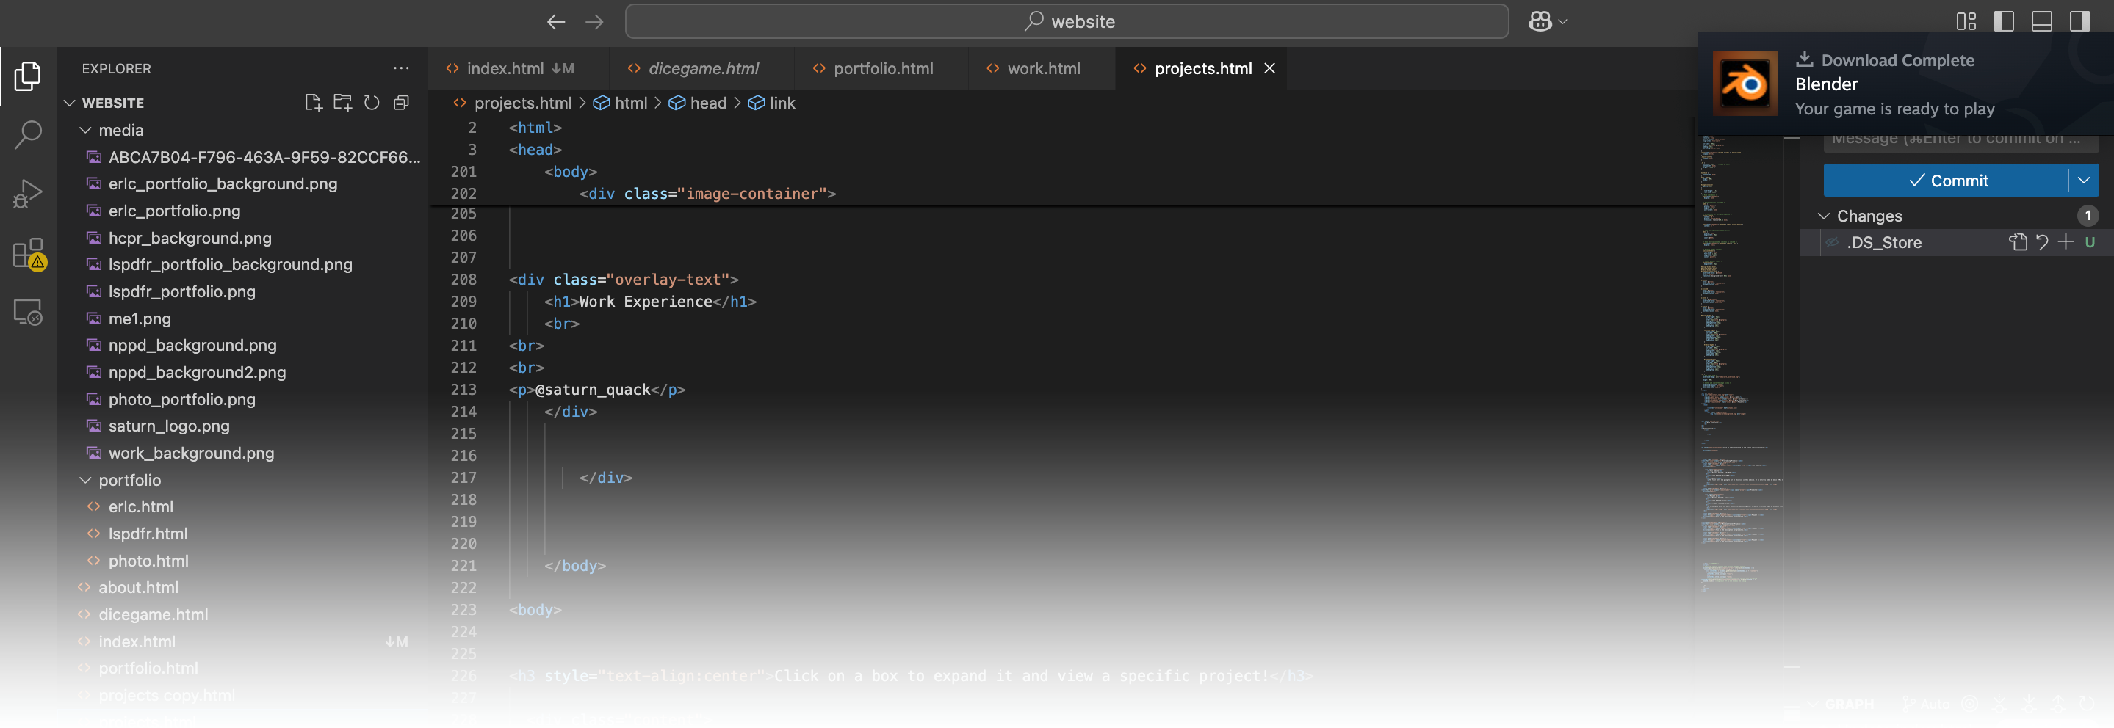Refresh the Explorer file tree
This screenshot has width=2114, height=728.
click(372, 103)
